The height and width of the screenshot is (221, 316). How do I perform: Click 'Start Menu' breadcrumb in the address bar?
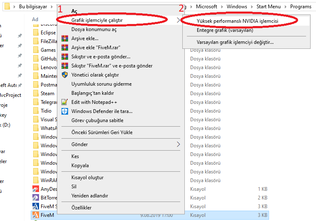click(268, 7)
